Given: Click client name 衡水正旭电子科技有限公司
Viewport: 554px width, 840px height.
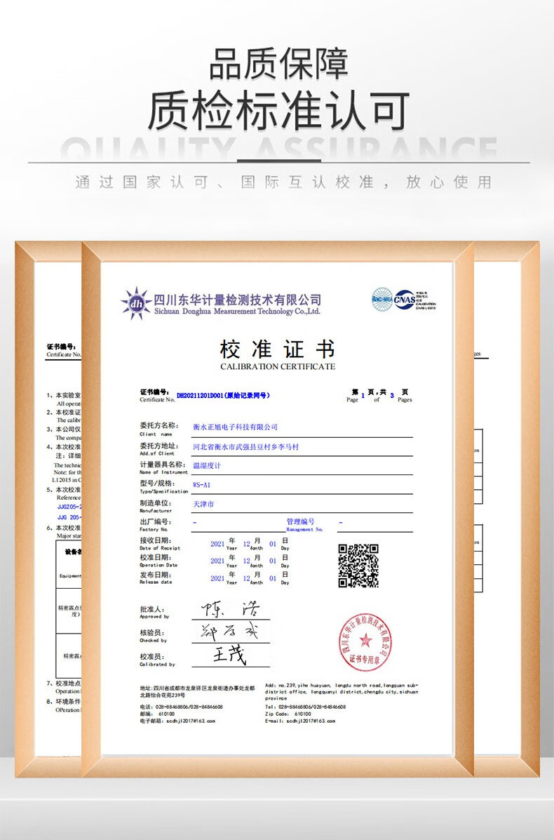Looking at the screenshot, I should 236,427.
